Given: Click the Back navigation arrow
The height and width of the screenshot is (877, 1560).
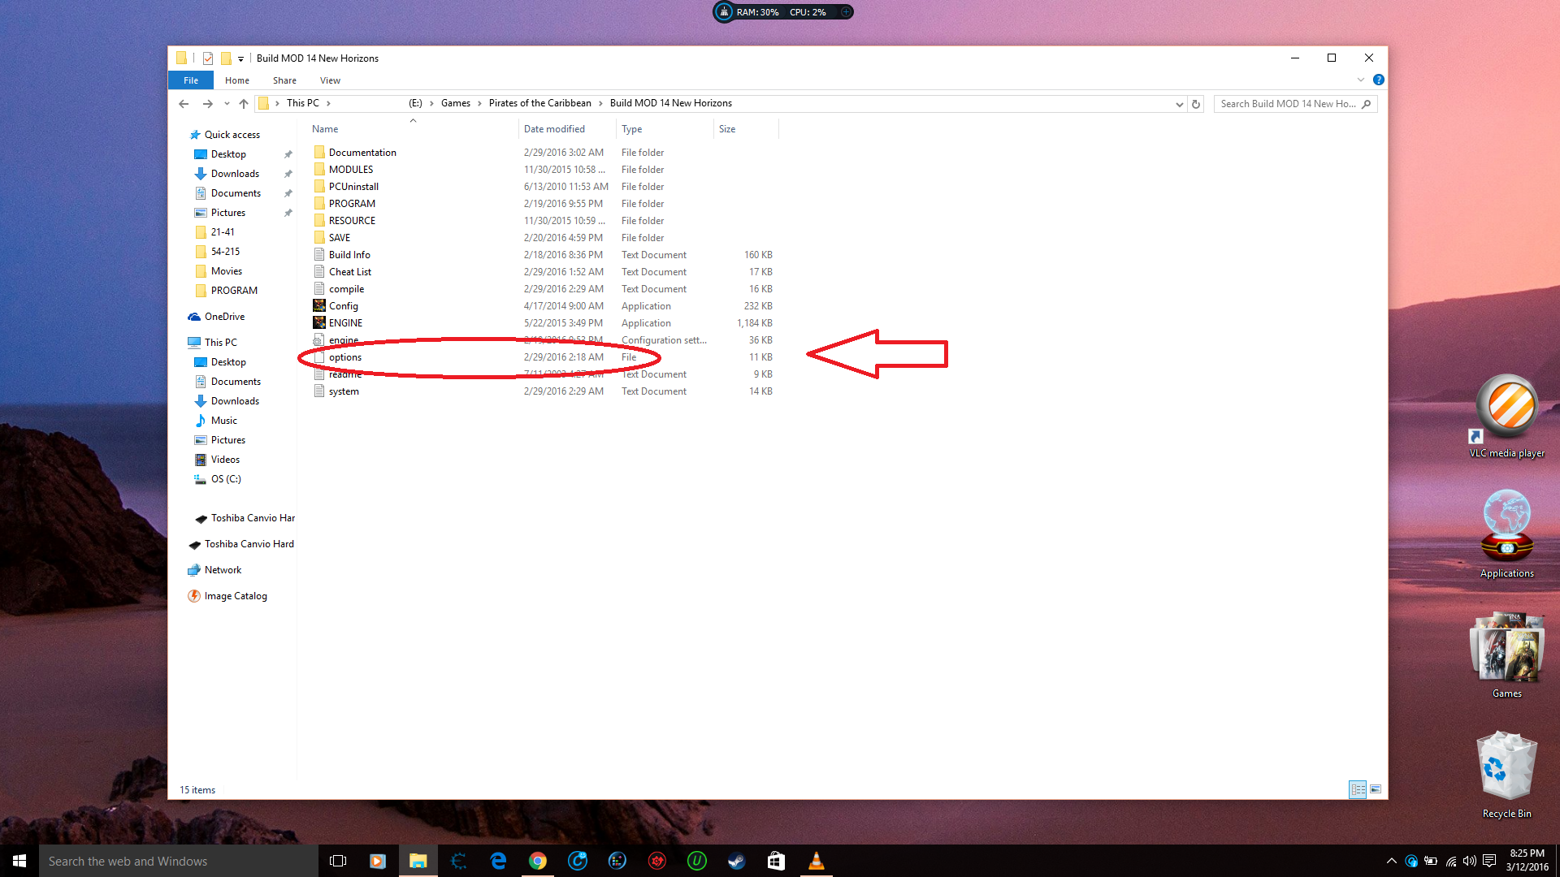Looking at the screenshot, I should [184, 104].
